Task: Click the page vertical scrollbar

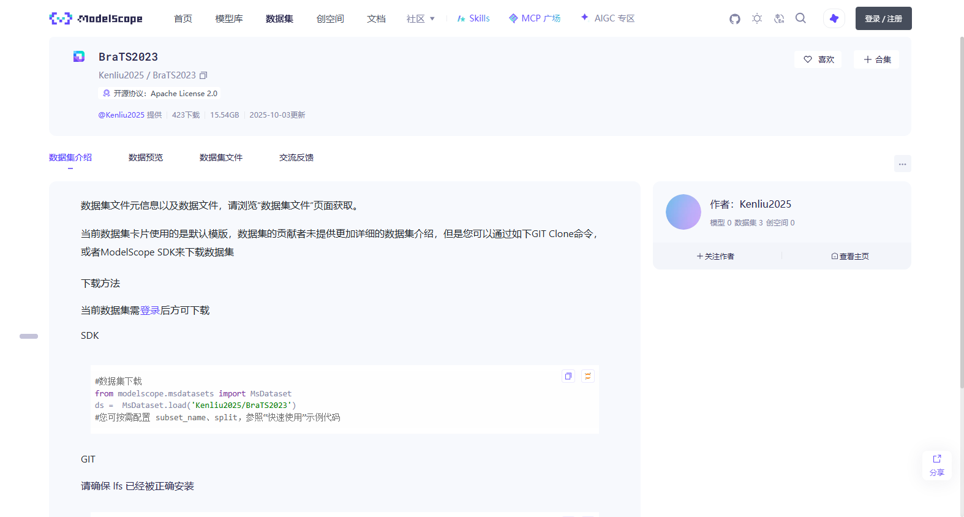Action: (962, 211)
